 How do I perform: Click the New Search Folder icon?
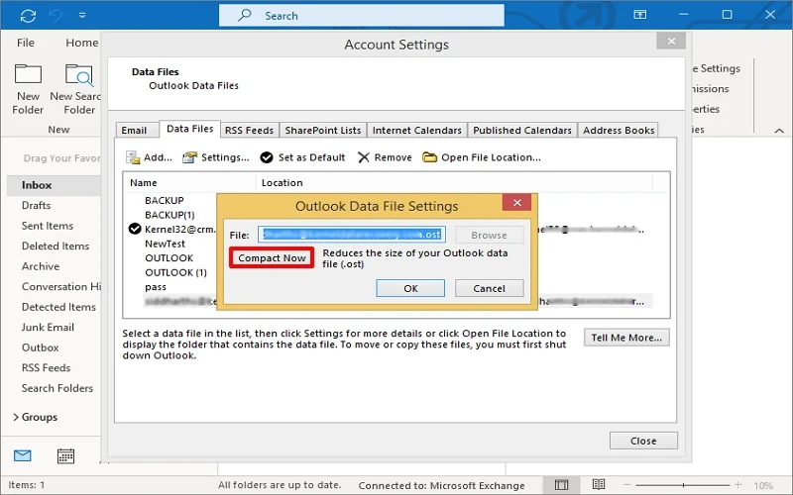(77, 89)
